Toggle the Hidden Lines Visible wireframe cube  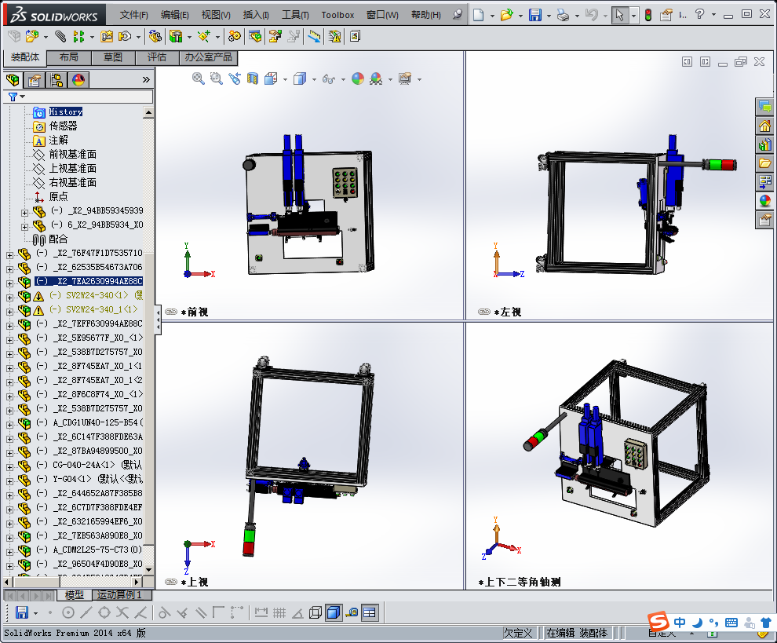[x=316, y=612]
